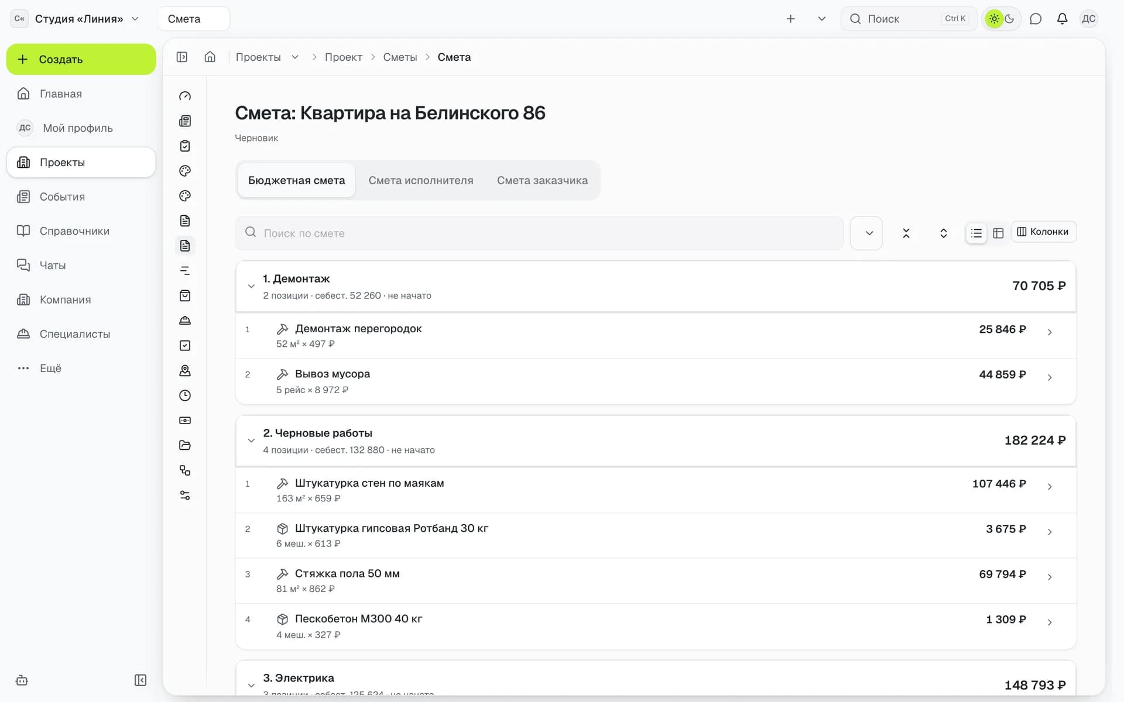Go to the home icon in the breadcrumbs
The height and width of the screenshot is (702, 1124).
pos(210,57)
